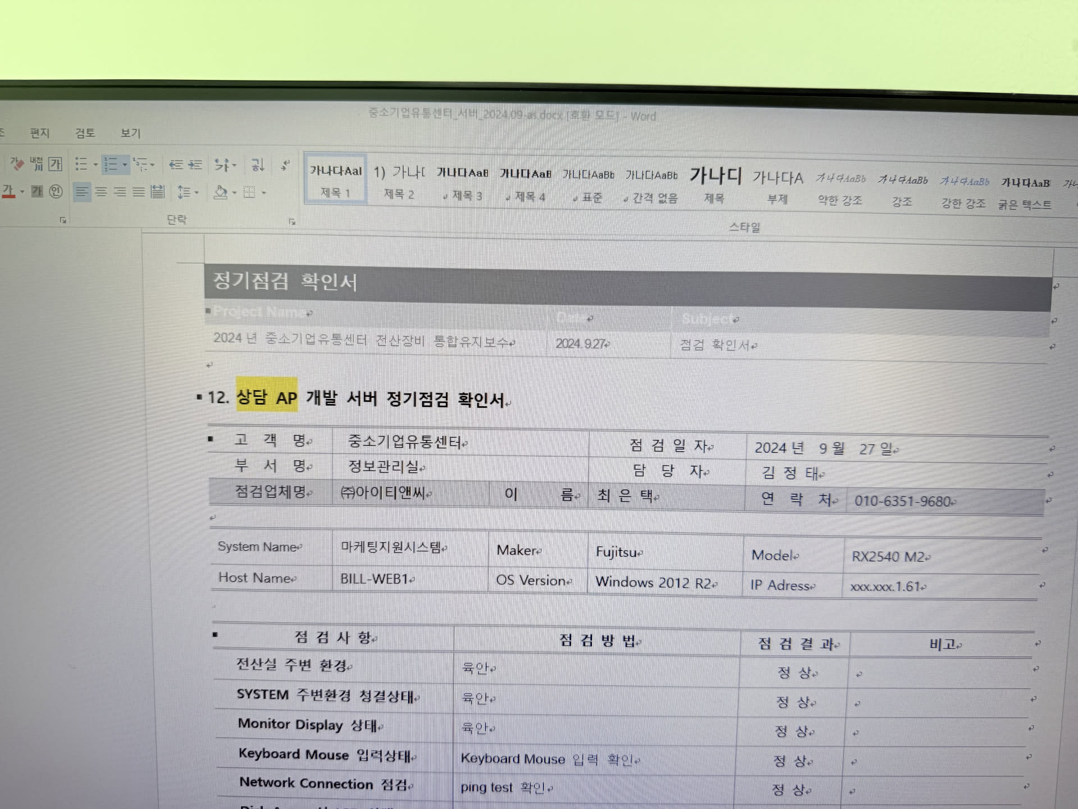Click the decrease indent icon
This screenshot has height=809, width=1078.
tap(176, 165)
